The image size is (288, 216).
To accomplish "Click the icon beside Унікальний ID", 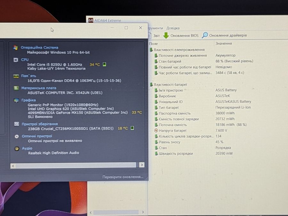I will [x=156, y=102].
